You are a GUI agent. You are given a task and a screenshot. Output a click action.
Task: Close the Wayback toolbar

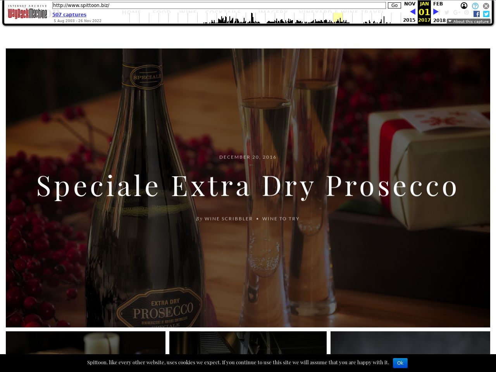point(486,6)
